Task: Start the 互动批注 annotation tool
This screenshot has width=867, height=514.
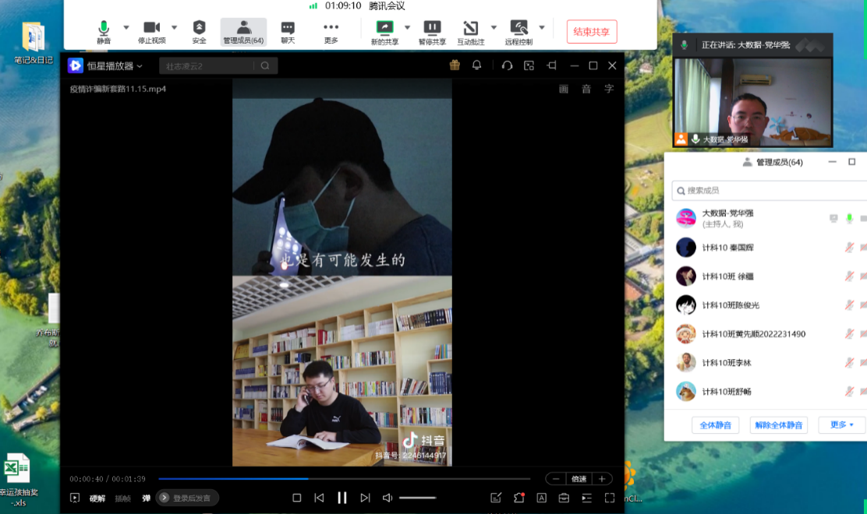Action: pyautogui.click(x=470, y=32)
